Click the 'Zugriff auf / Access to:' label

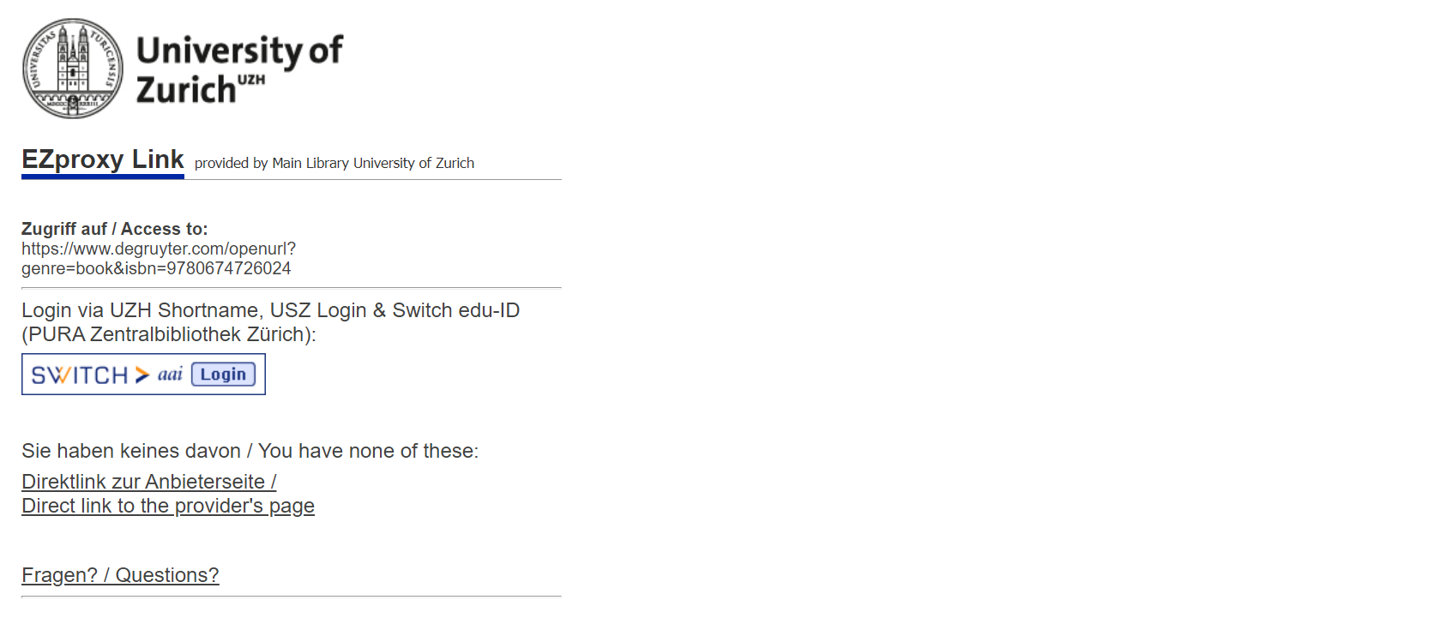click(114, 229)
